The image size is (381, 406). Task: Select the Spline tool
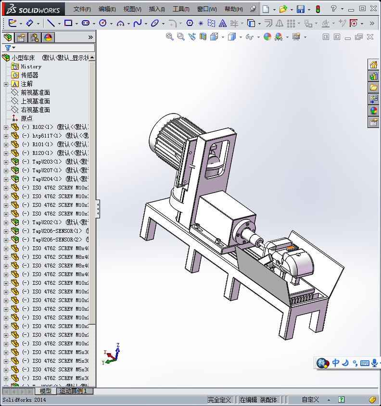click(x=138, y=23)
